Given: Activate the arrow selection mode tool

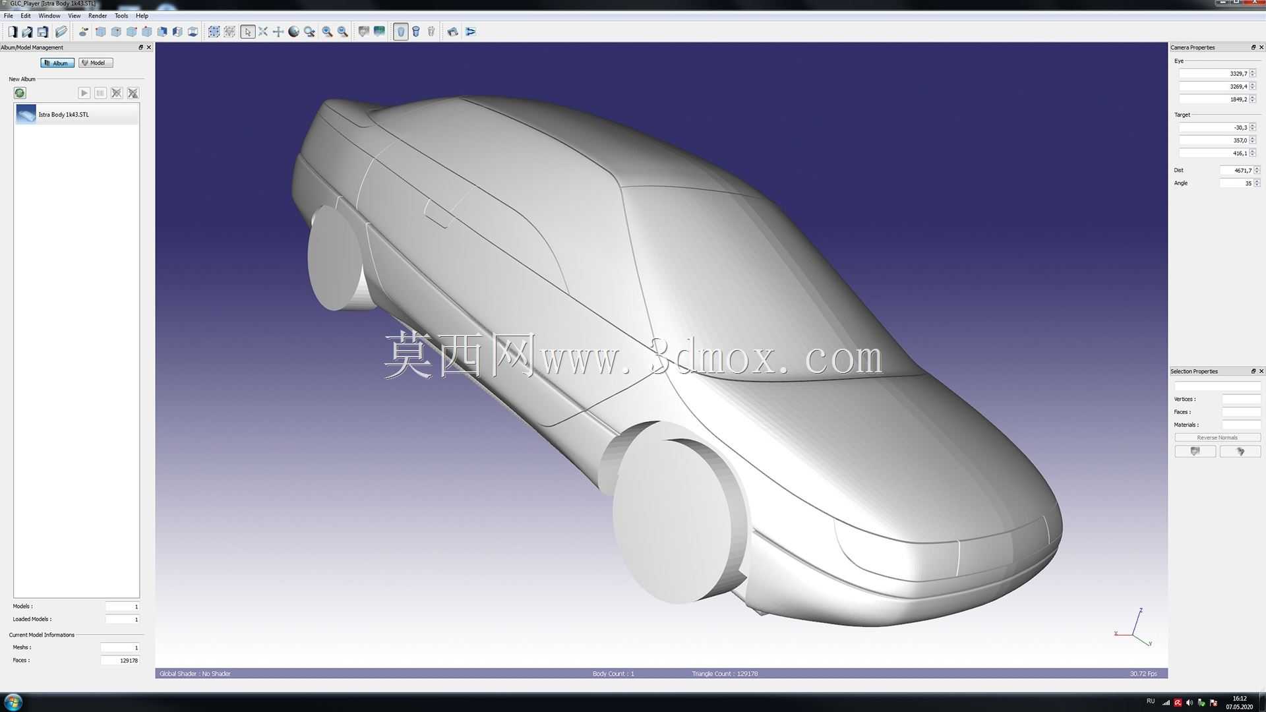Looking at the screenshot, I should 248,32.
